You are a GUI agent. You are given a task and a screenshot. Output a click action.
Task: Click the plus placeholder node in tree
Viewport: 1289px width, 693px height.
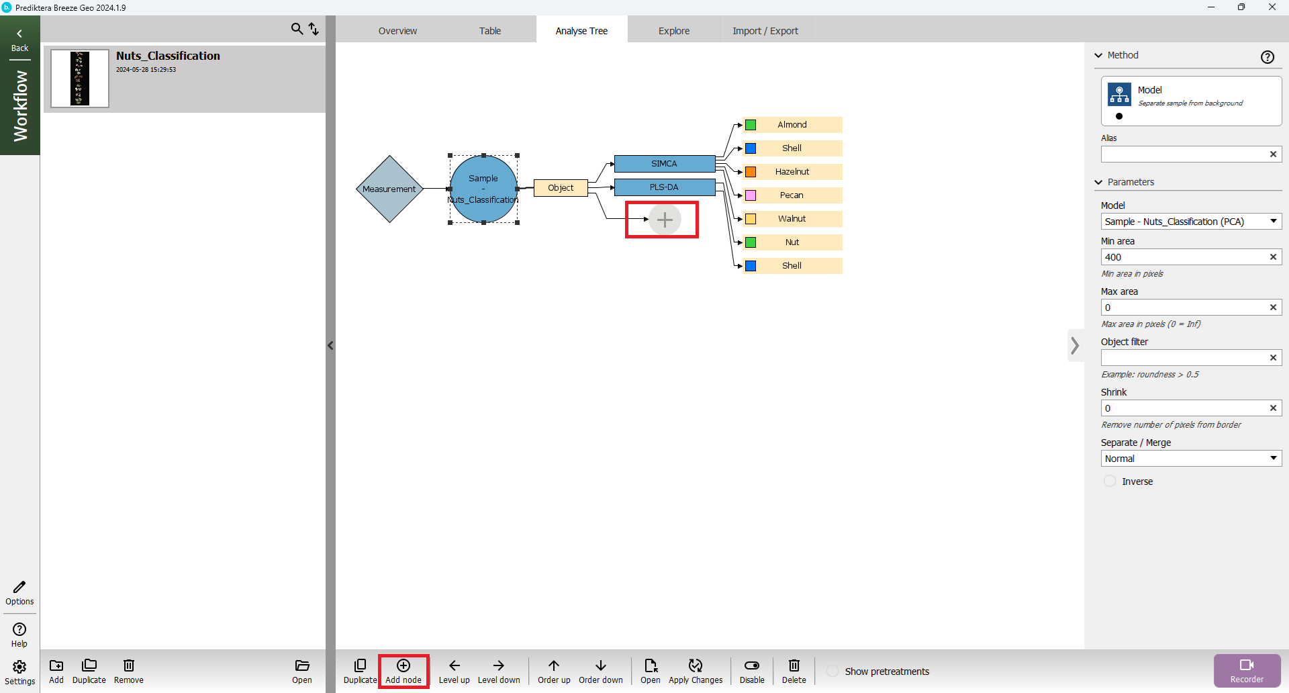coord(665,220)
